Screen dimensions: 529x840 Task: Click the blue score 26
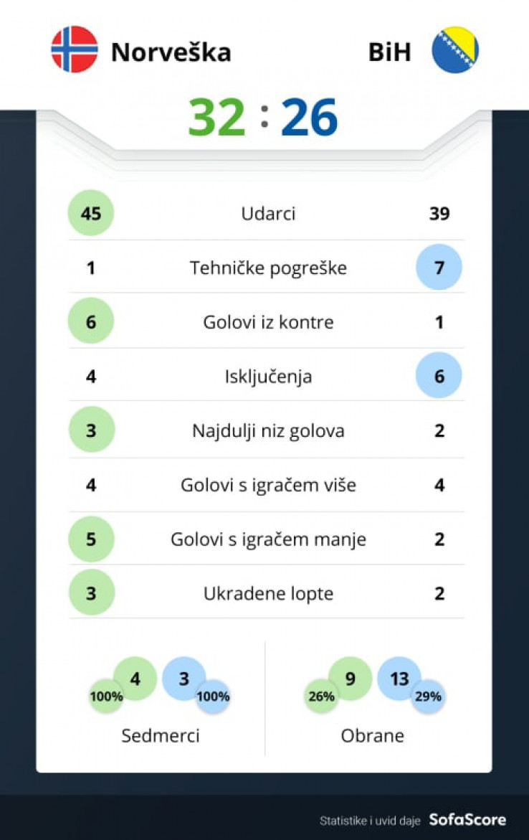[309, 118]
